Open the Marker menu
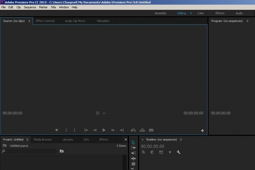Image resolution: width=255 pixels, height=170 pixels. (43, 7)
